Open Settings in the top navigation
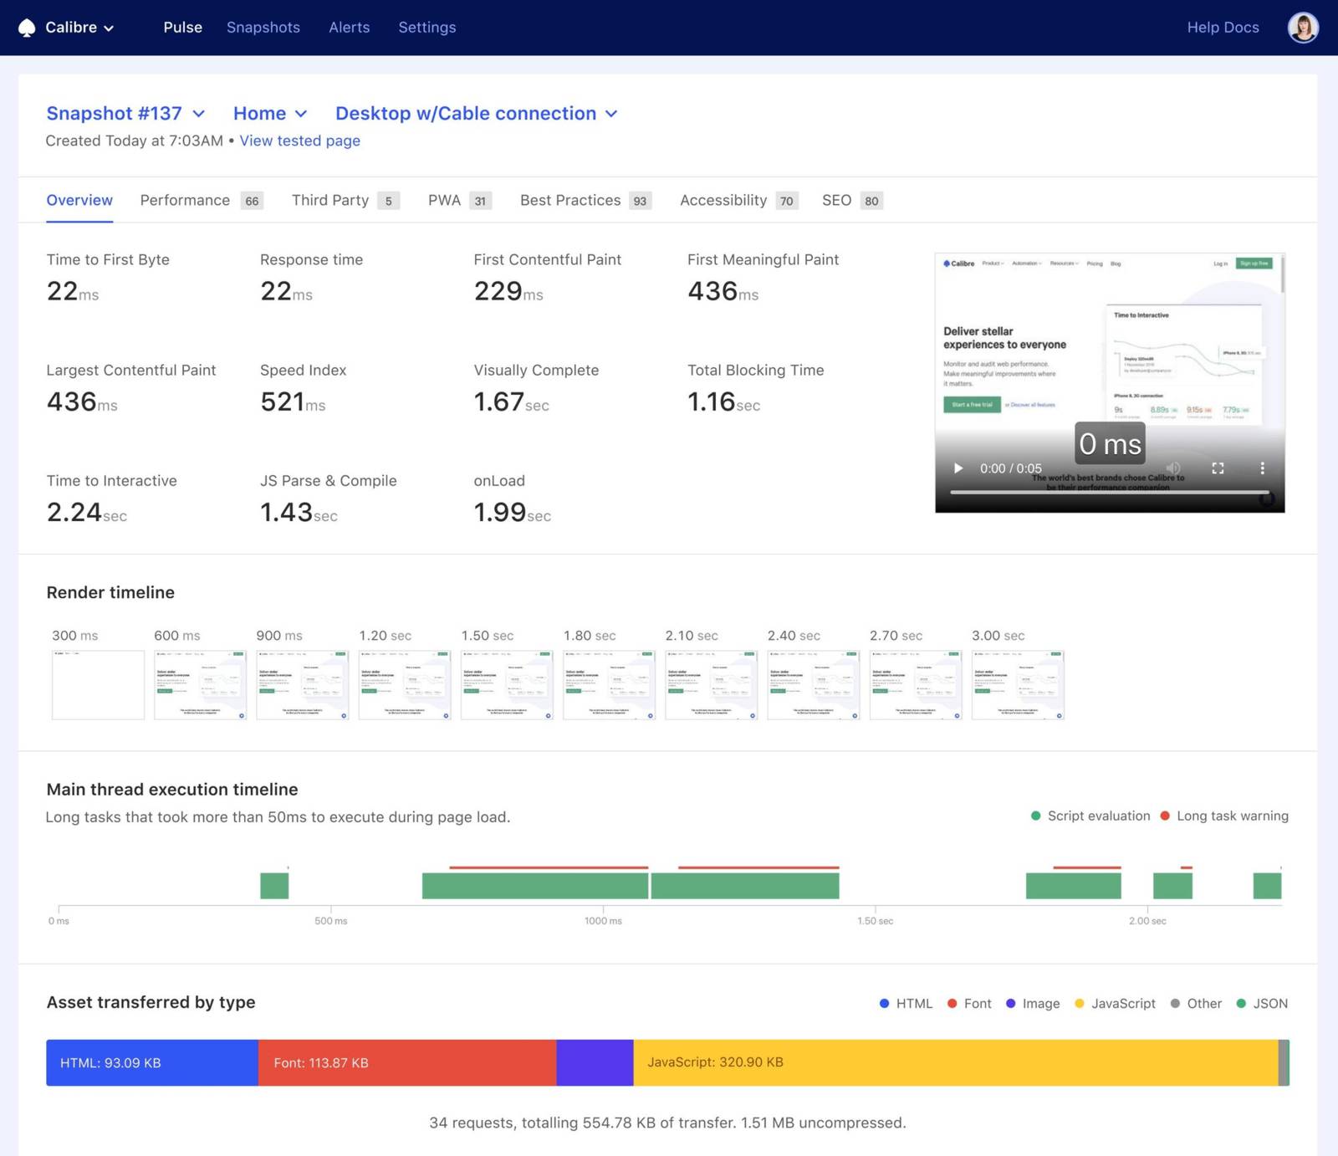This screenshot has height=1156, width=1338. (x=426, y=28)
